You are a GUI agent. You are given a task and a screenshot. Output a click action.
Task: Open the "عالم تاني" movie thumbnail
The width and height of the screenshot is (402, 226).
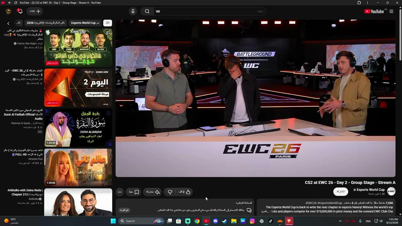coord(78,168)
